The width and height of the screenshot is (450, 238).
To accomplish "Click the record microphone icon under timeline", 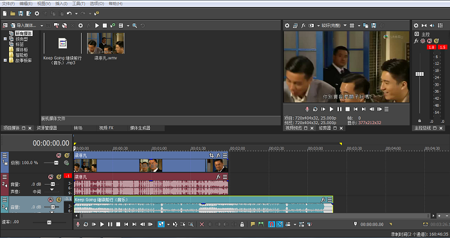I will point(78,224).
